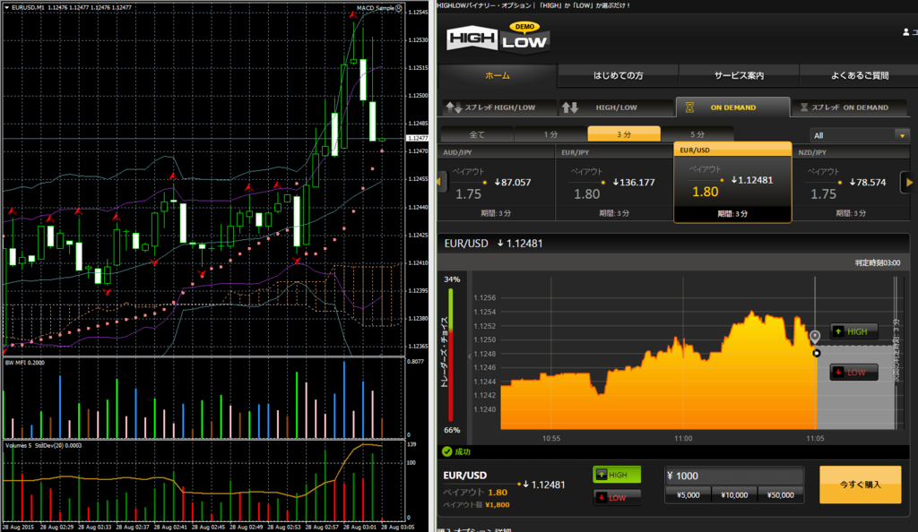The height and width of the screenshot is (532, 918).
Task: Collapse the trader's choice panel arrow
Action: point(469,356)
